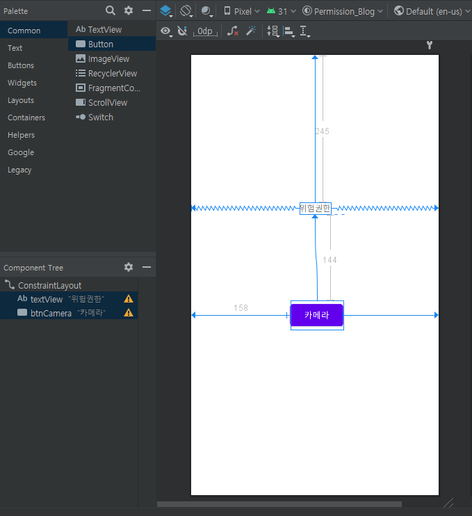Select the Layouts palette category
This screenshot has width=472, height=516.
pyautogui.click(x=34, y=100)
